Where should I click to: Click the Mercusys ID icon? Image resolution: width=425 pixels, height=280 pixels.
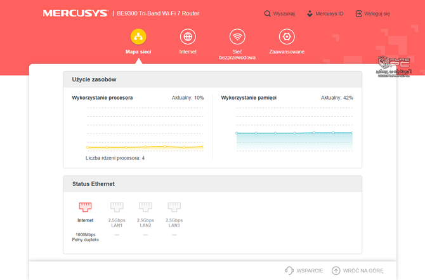point(310,13)
